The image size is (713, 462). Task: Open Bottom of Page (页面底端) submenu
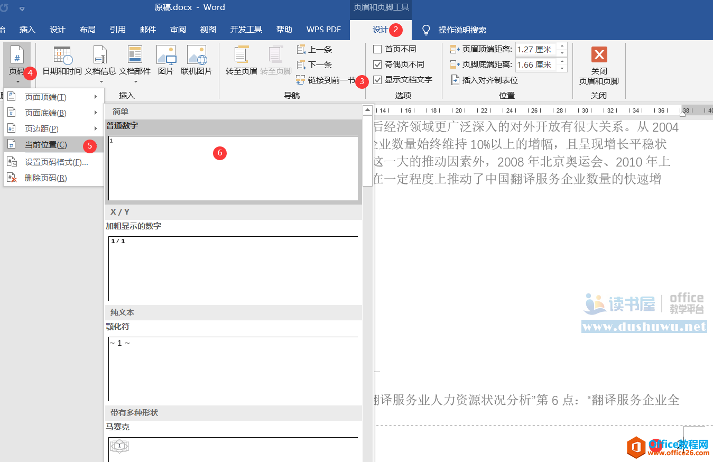[53, 113]
